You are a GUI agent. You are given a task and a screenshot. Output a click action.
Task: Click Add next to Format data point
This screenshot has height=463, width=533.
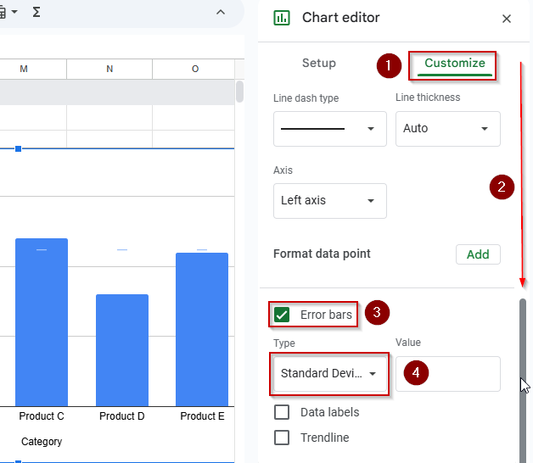click(x=478, y=254)
